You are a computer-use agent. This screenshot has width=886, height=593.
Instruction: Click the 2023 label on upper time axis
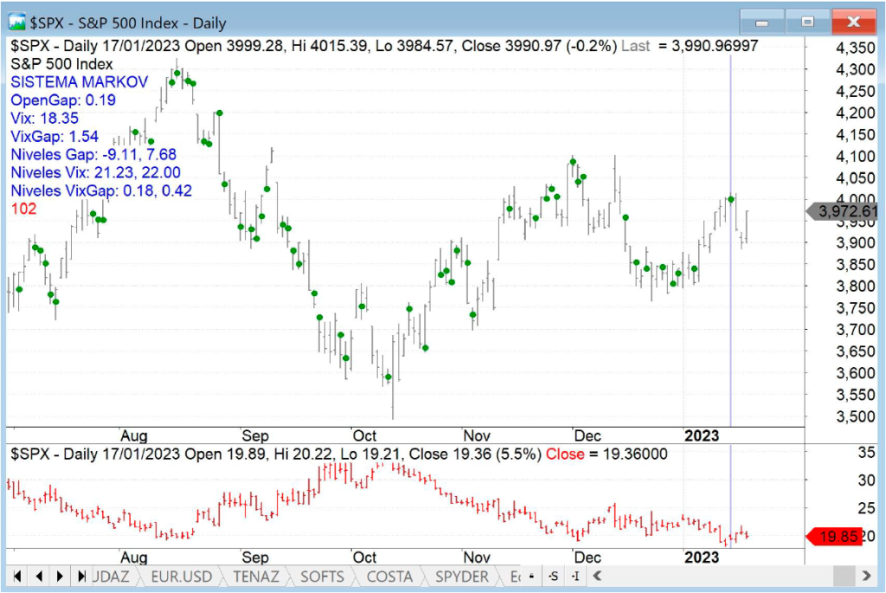point(702,435)
